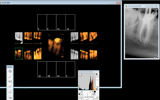Click the pencil annotation icon in INTRA toolbar
This screenshot has height=100, width=160.
point(10,92)
